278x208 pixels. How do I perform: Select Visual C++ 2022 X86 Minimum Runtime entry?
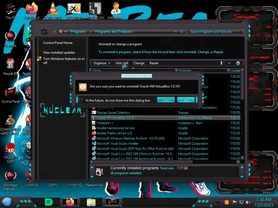(166, 154)
